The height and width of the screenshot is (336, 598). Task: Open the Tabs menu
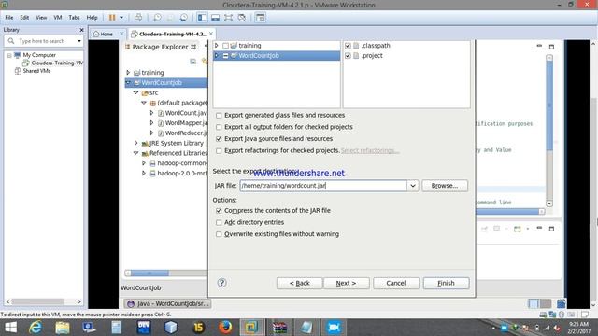tap(74, 18)
